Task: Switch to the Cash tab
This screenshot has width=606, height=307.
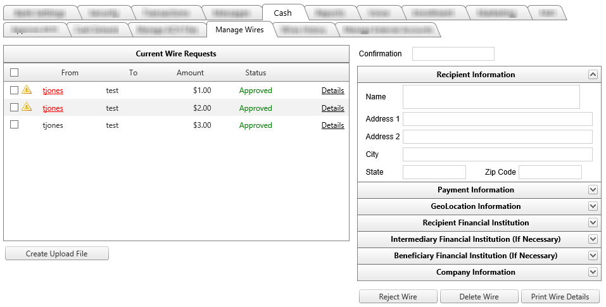Action: pos(282,13)
